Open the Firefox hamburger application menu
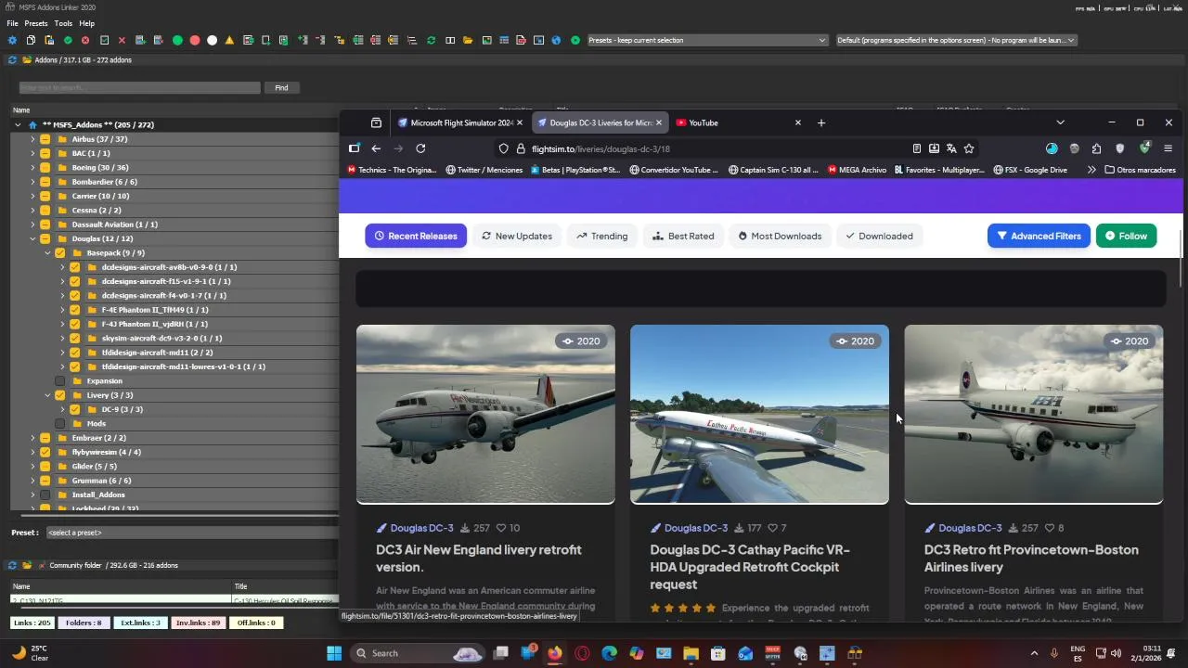This screenshot has width=1188, height=668. (x=1168, y=148)
